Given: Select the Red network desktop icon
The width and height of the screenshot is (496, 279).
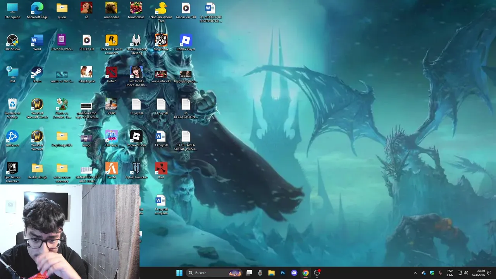Looking at the screenshot, I should tap(12, 75).
